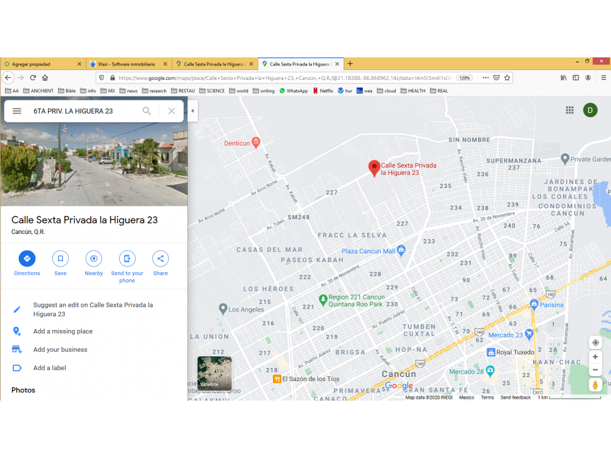Open the Firefox application menu
The image size is (611, 458).
pos(604,77)
